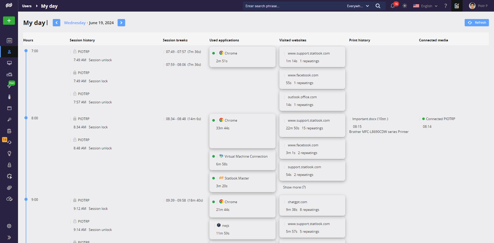The width and height of the screenshot is (494, 243).
Task: Click the Refresh button
Action: pos(477,23)
